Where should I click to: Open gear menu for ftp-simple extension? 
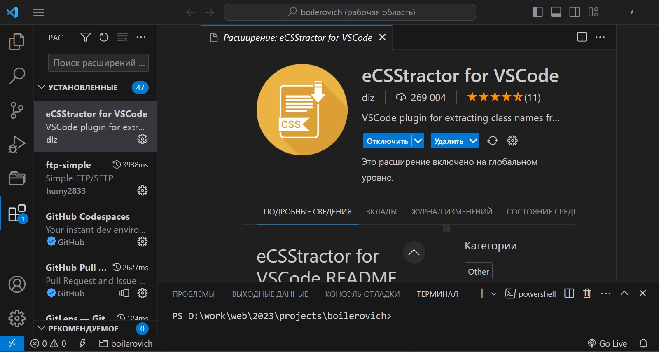point(142,190)
